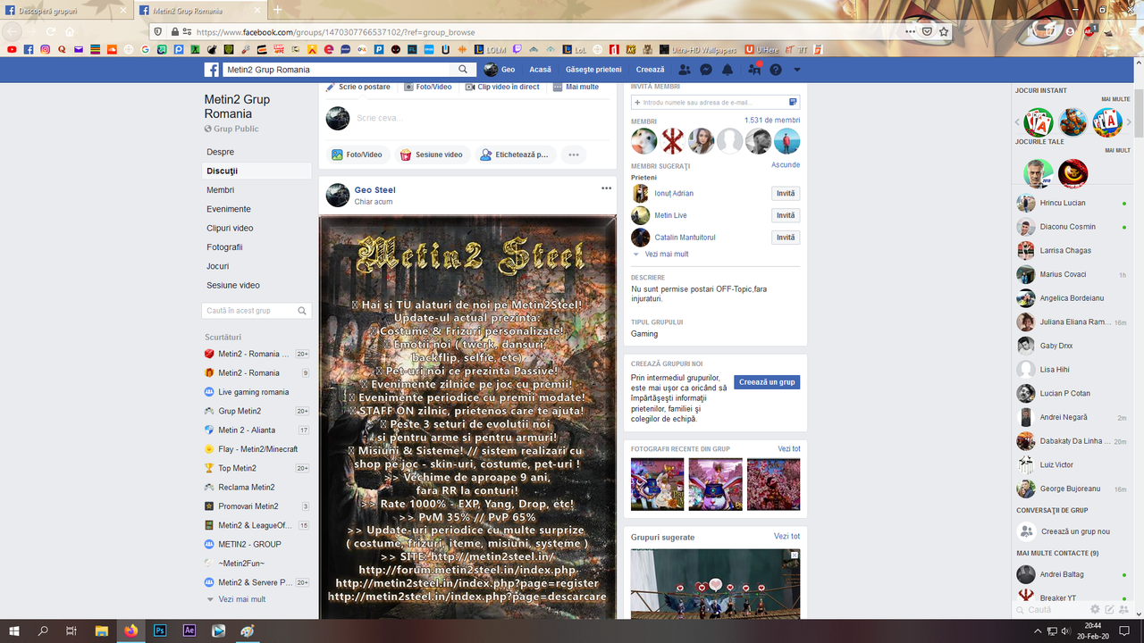The width and height of the screenshot is (1144, 643).
Task: Open Membri in group menu
Action: click(221, 190)
